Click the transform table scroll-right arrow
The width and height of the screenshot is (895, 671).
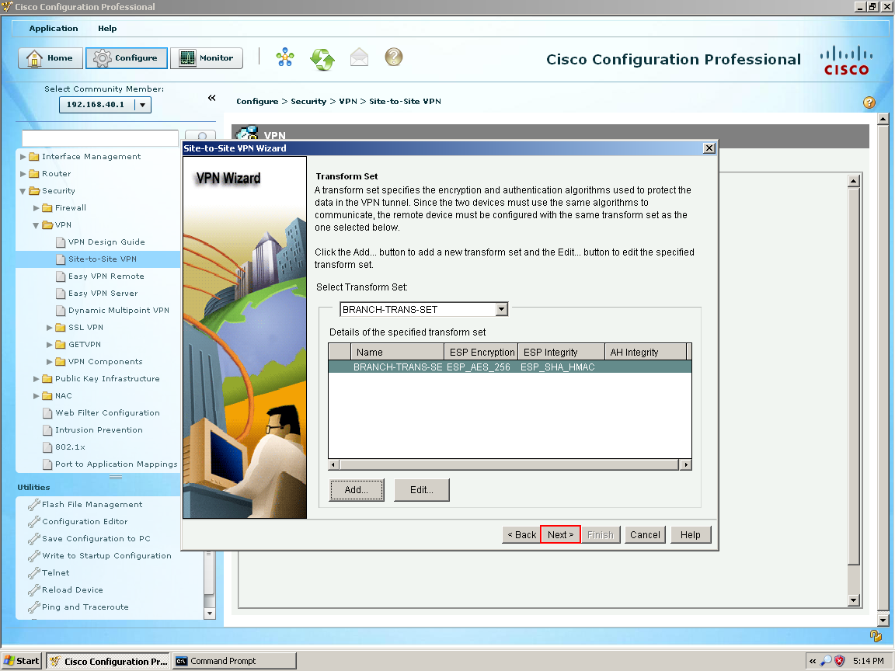click(685, 465)
